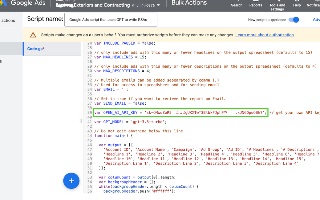
Task: Click the var output = [[ line
Action: point(116,145)
